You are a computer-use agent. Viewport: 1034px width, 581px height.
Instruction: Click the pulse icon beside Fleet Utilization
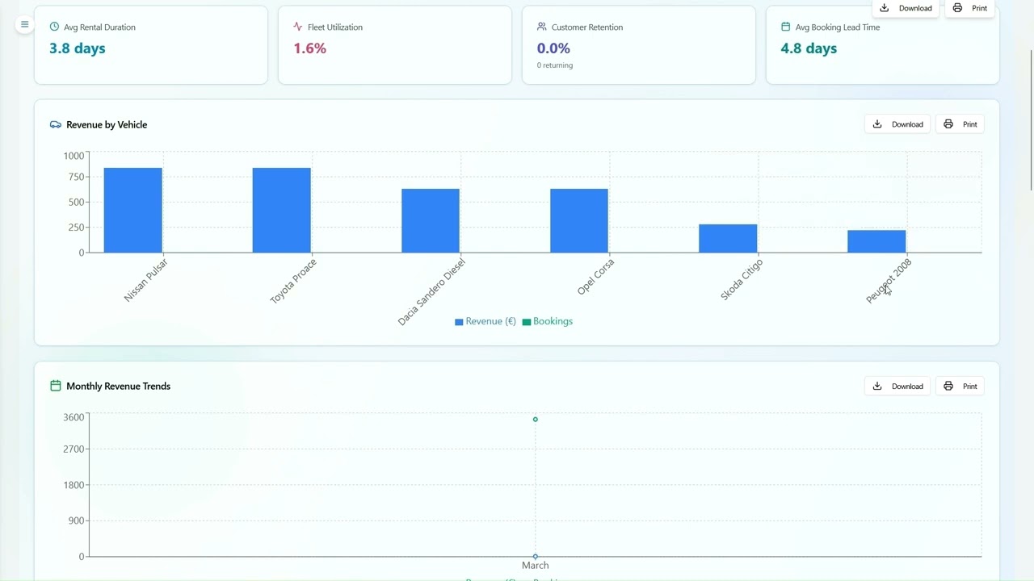click(298, 27)
